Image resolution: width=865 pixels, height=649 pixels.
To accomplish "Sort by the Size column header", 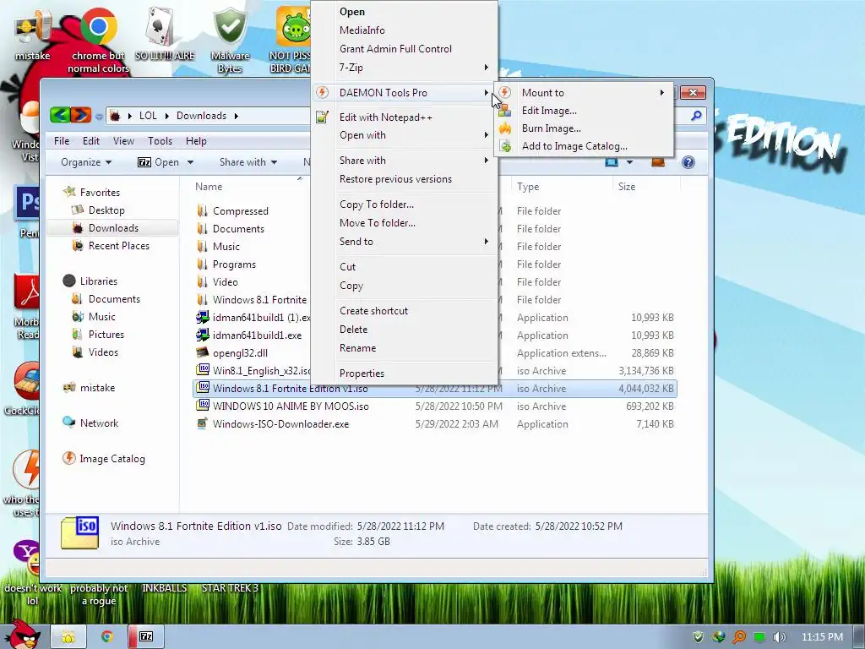I will pos(627,187).
